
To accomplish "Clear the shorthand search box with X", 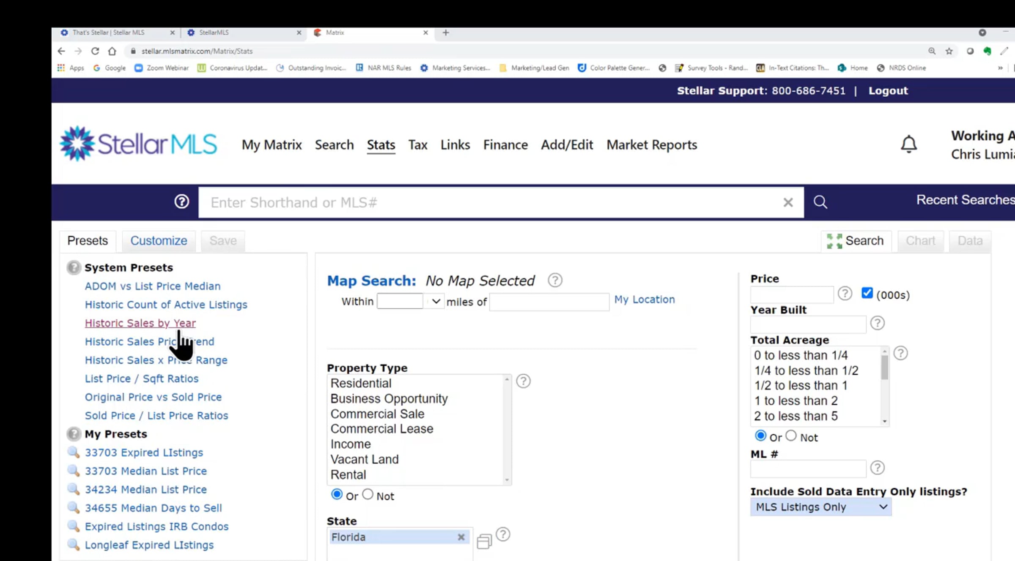I will (x=788, y=202).
